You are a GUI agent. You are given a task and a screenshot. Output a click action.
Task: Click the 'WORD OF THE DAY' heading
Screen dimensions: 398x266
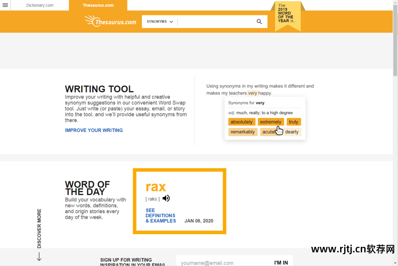point(87,188)
